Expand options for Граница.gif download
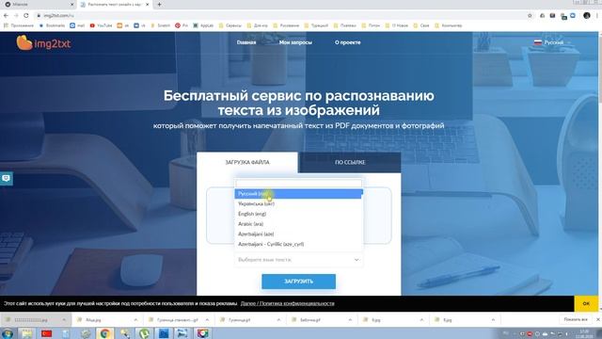602x339 pixels. 278,320
